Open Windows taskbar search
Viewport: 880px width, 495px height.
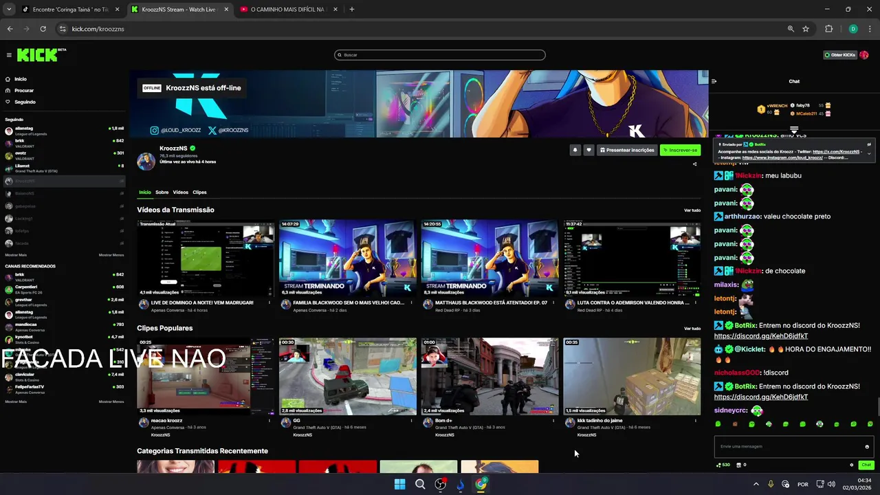click(x=420, y=485)
